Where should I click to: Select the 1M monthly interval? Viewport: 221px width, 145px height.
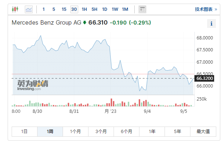[125, 9]
